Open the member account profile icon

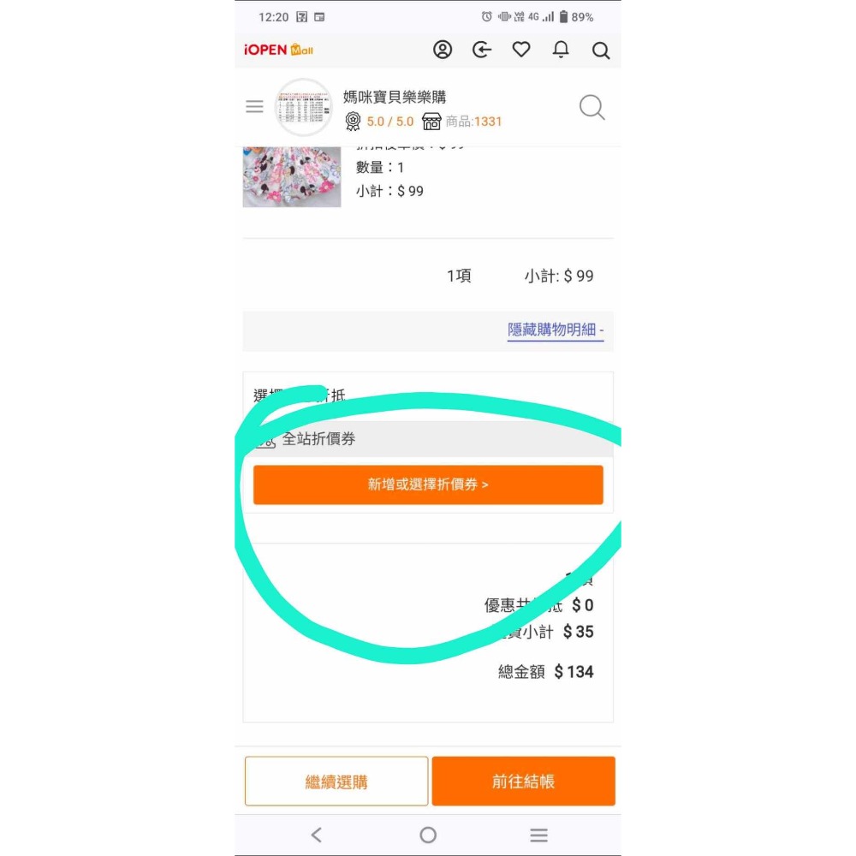click(x=443, y=50)
